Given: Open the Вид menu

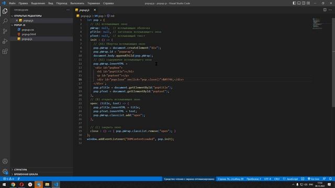Looking at the screenshot, I should tap(51, 3).
